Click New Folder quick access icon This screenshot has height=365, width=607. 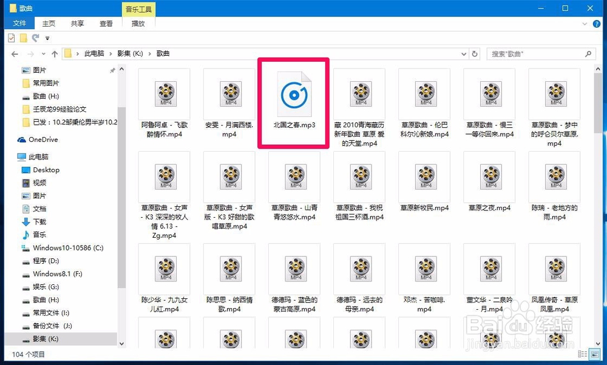23,38
